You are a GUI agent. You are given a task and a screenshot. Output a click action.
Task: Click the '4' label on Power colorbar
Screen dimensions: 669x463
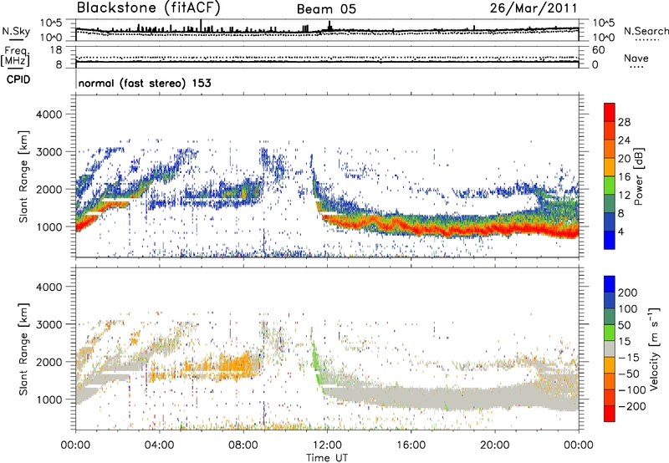(621, 232)
